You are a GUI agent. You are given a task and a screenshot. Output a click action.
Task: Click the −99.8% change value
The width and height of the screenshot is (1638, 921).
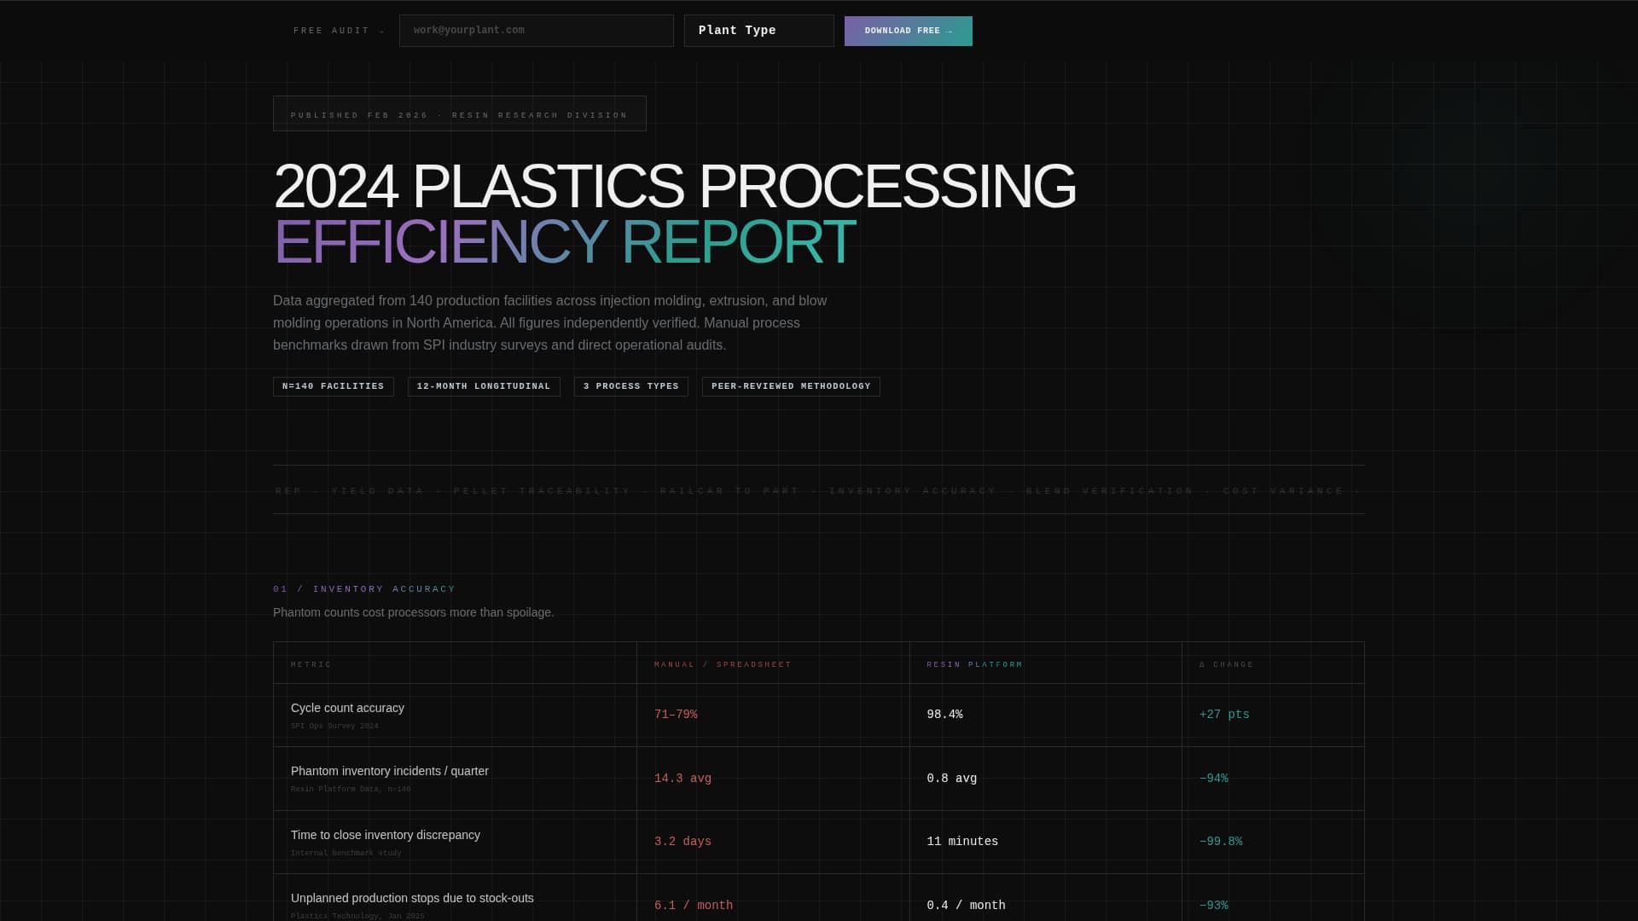(1221, 842)
